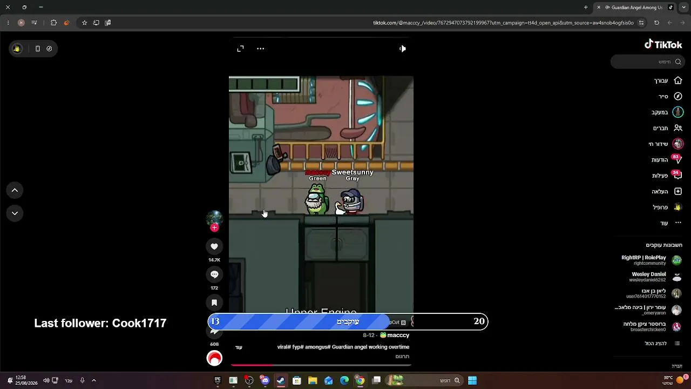Open the omeryaron account
This screenshot has height=389, width=691.
coord(648,310)
